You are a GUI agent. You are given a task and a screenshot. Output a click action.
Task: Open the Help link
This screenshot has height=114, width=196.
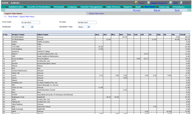[176, 3]
